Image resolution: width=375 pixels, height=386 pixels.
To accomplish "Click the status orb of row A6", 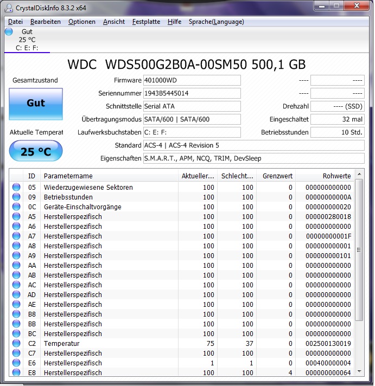I will (16, 226).
